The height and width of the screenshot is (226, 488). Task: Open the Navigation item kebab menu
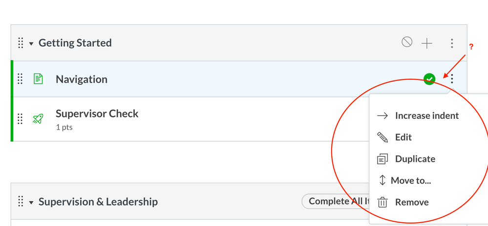click(x=452, y=79)
